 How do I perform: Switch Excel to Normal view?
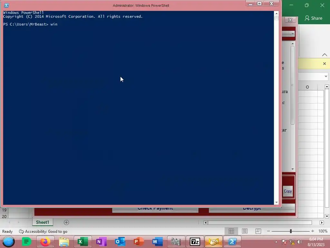point(231,231)
